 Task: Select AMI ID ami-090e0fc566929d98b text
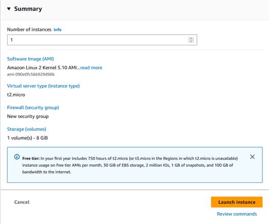click(x=31, y=74)
